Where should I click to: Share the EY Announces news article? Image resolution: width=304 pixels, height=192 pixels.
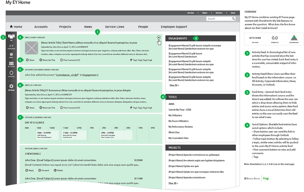30,108
